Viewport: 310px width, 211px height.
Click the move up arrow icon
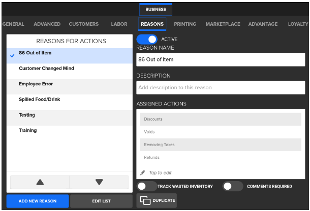coord(40,182)
